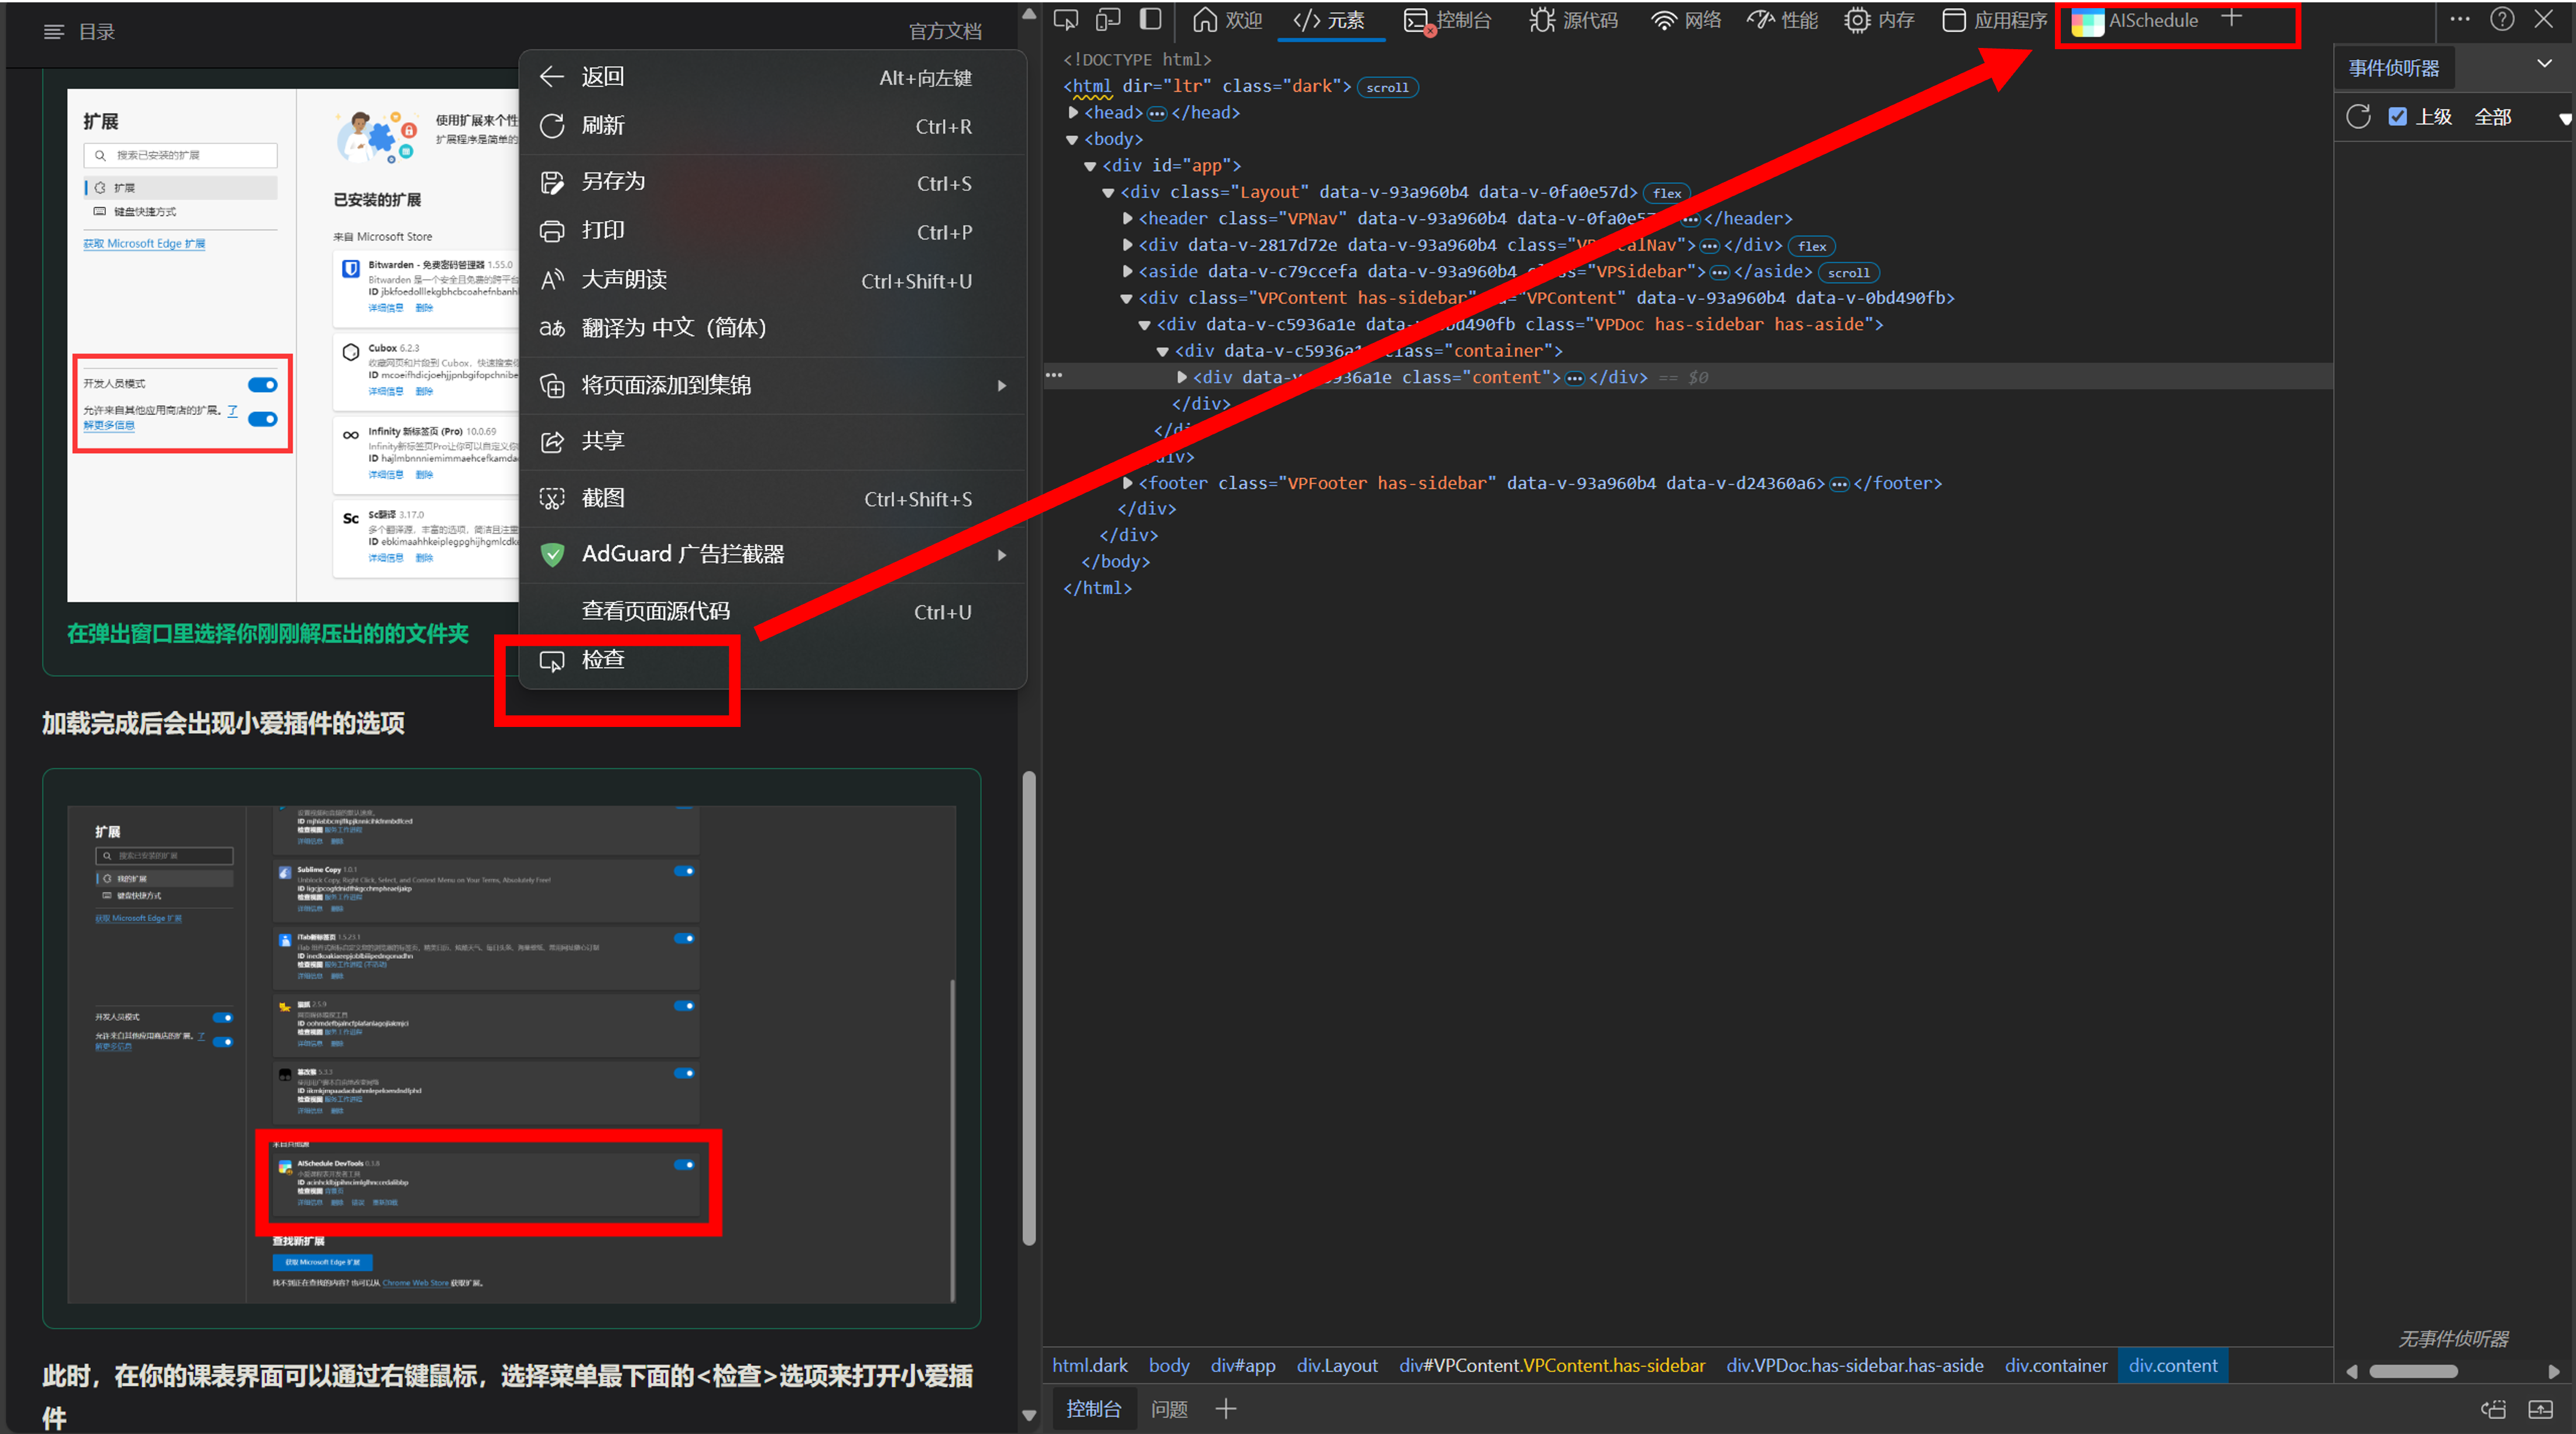Image resolution: width=2576 pixels, height=1434 pixels.
Task: Expand the footer VPFooter element node
Action: click(1128, 483)
